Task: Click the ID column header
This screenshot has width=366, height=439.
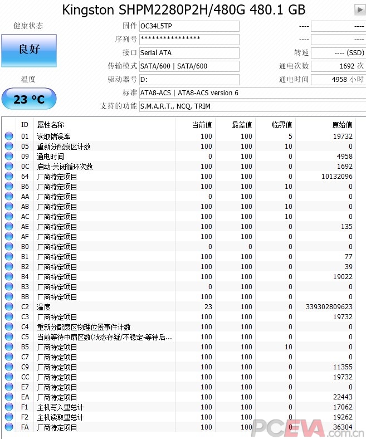Action: 25,125
